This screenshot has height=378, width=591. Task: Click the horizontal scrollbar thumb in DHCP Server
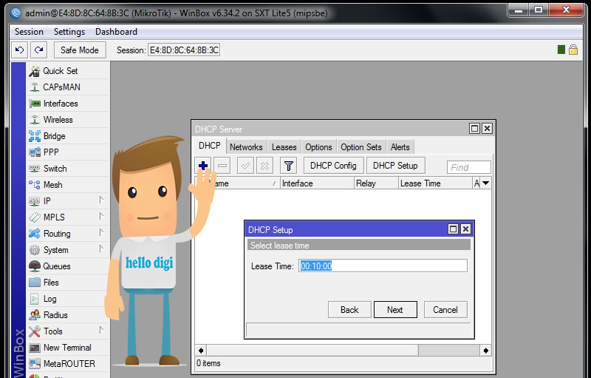[x=312, y=351]
